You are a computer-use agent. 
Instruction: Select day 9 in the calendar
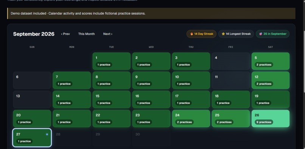click(x=151, y=80)
